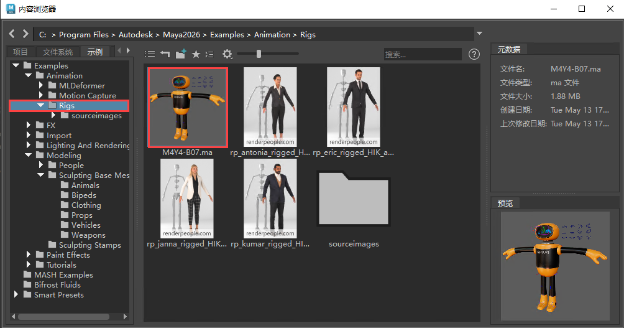Open the 元数据 panel tab
This screenshot has width=624, height=328.
pyautogui.click(x=508, y=49)
